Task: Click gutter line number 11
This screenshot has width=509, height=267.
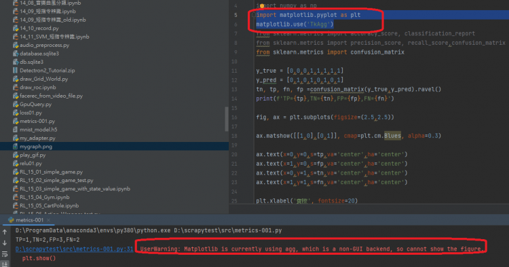Action: (234, 71)
